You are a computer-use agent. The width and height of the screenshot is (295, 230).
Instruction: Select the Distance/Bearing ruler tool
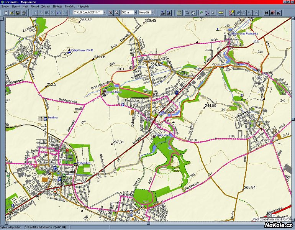click(x=221, y=13)
